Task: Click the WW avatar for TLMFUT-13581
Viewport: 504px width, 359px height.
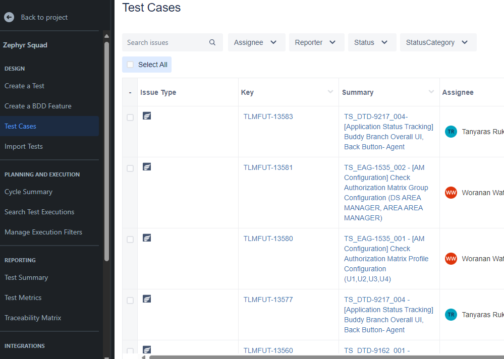Action: click(x=451, y=193)
